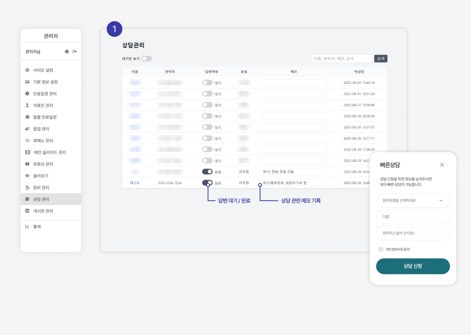Click the logout icon beside 관리자님

(x=75, y=51)
